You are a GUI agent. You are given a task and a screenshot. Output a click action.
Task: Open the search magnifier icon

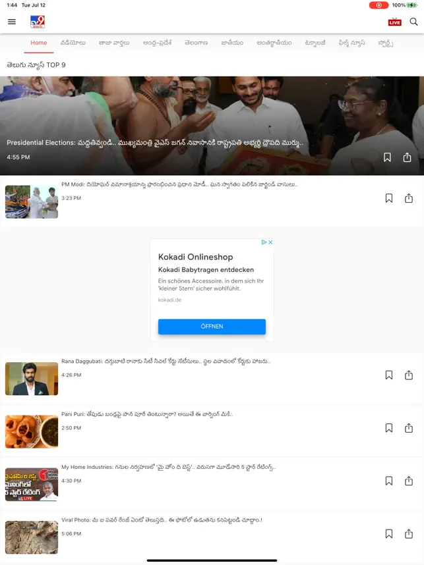coord(413,22)
